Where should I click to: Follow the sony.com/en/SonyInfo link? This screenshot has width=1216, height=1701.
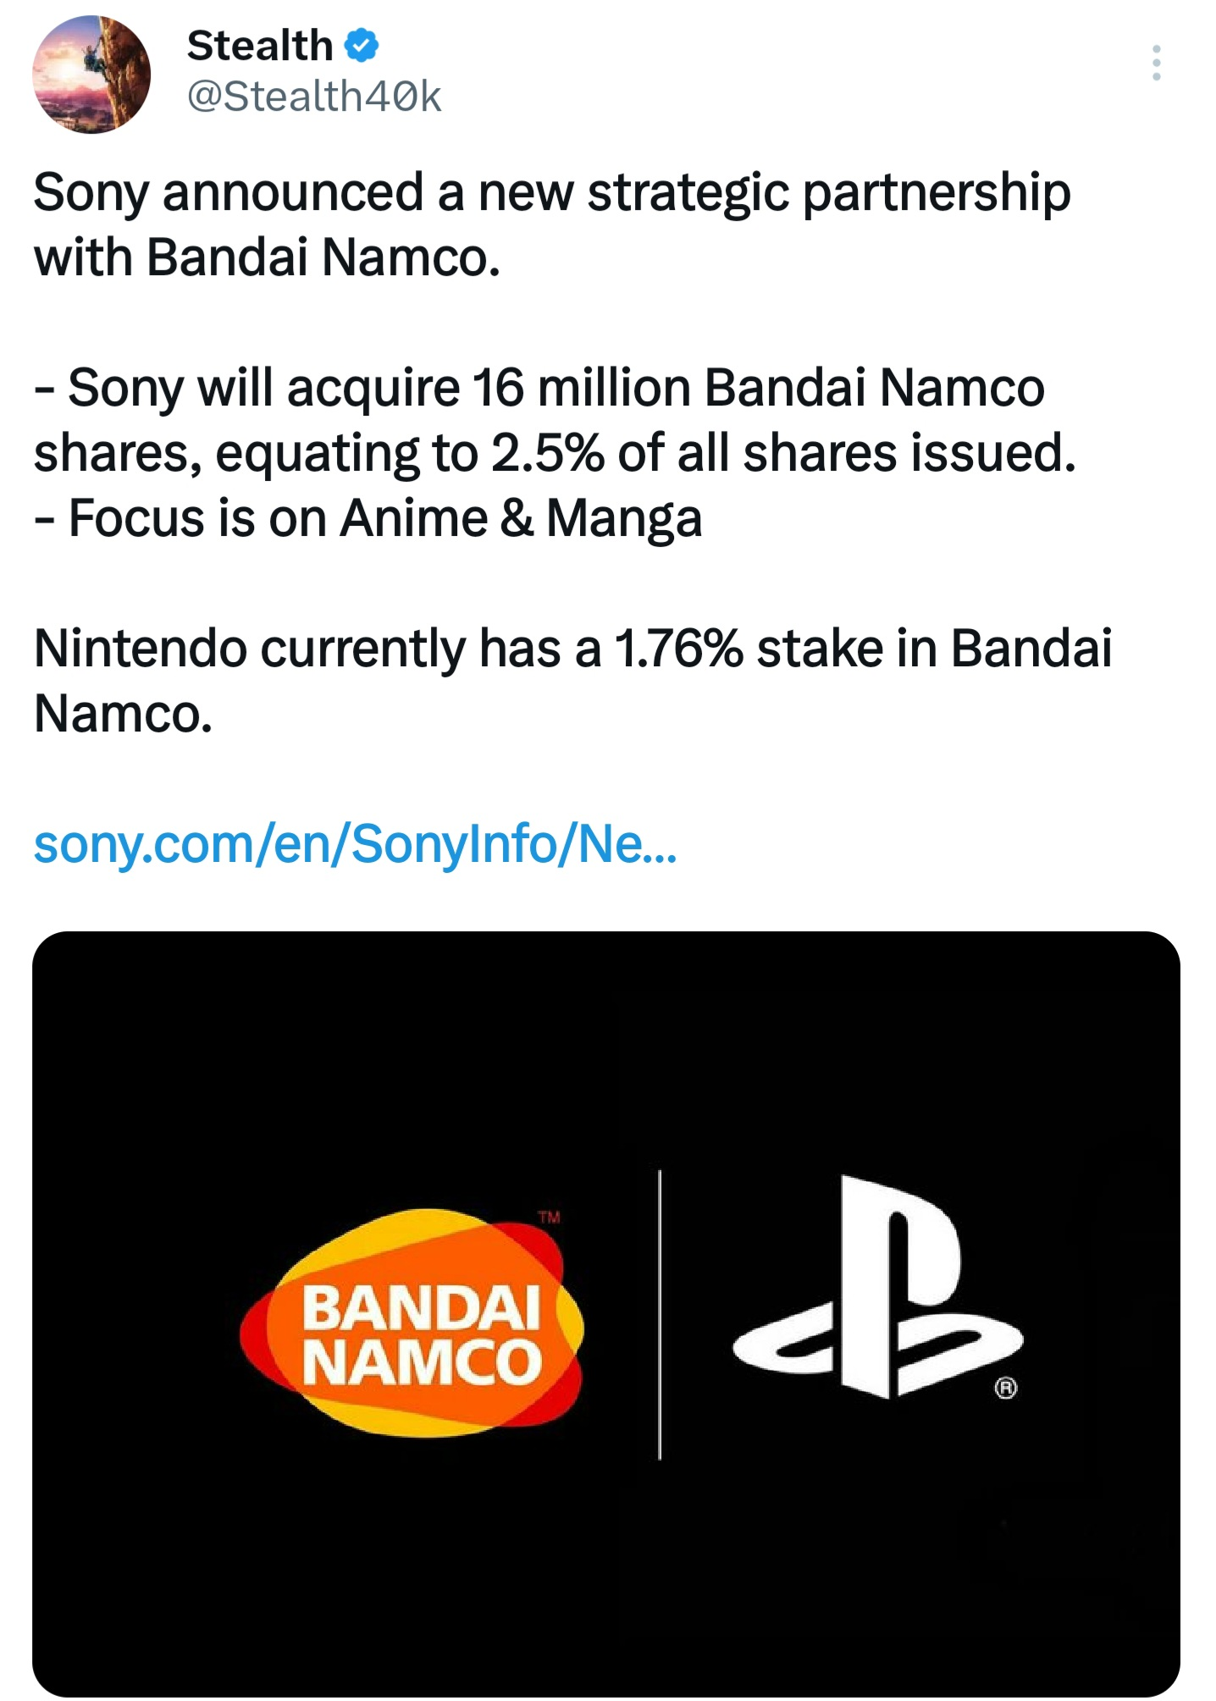tap(356, 844)
